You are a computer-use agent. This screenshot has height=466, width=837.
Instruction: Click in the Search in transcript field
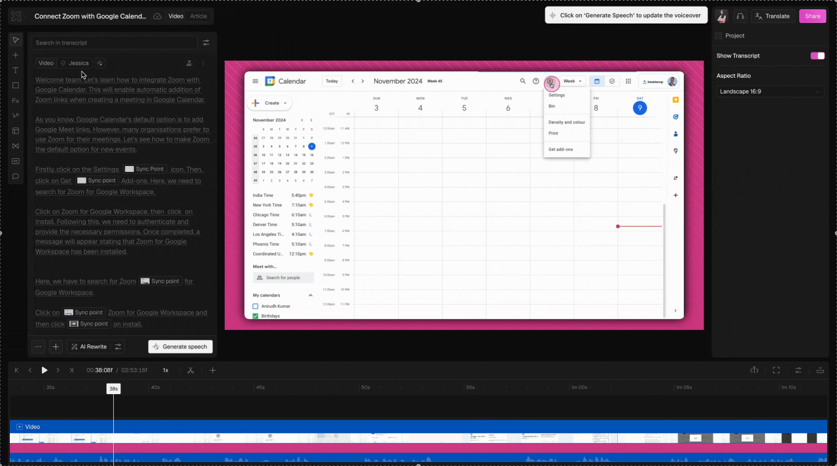[114, 42]
